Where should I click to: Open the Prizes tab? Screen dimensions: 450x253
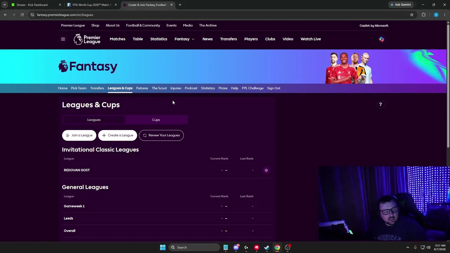(223, 88)
